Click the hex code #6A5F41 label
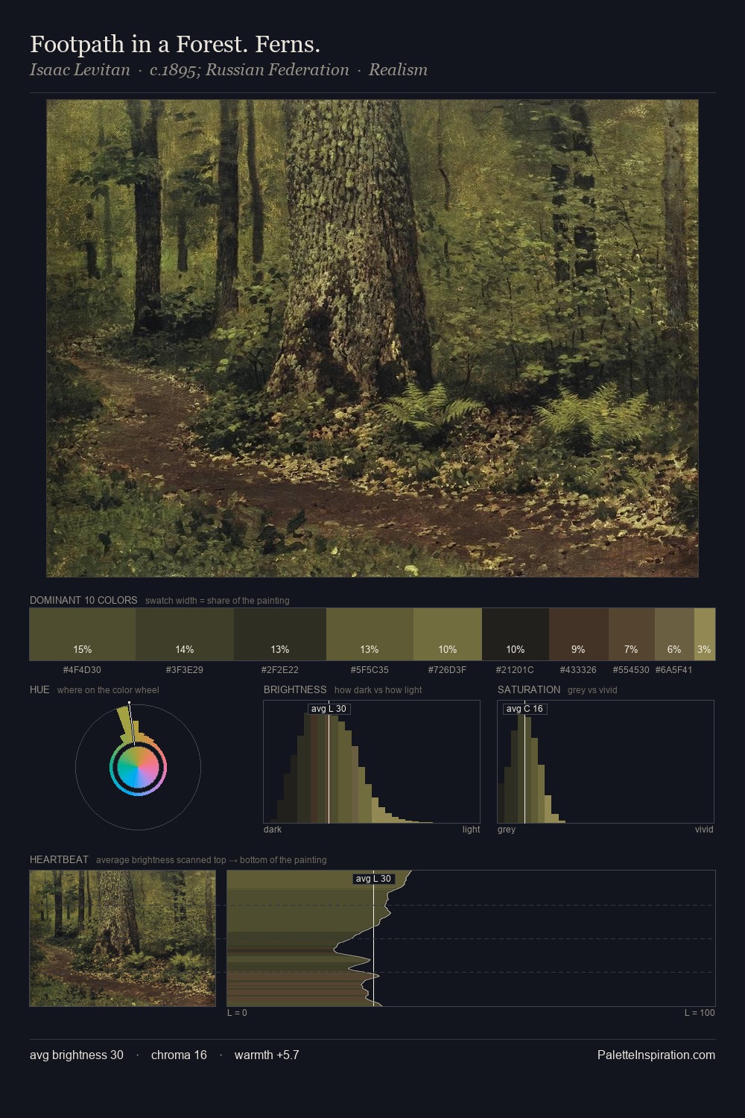Viewport: 745px width, 1118px height. (673, 670)
